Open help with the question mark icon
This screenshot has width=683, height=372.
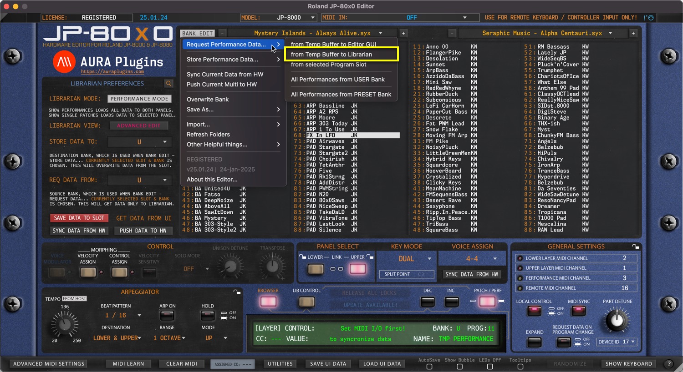coord(669,364)
